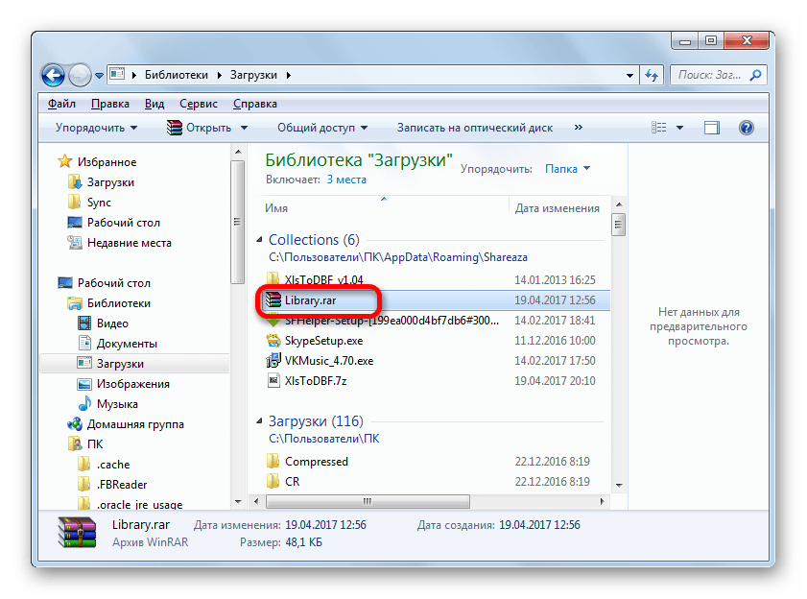Select the SkypeSetup.exe icon
Screen dimensions: 807x599
click(x=273, y=341)
